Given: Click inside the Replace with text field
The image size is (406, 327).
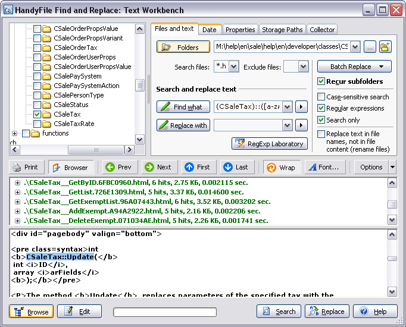Looking at the screenshot, I should (248, 125).
